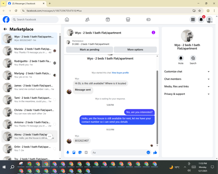Open Windows taskbar search
Viewport: 218px width, 174px height.
click(x=12, y=167)
